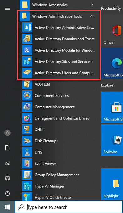Open Active Directory Sites and Services icon
Viewport: 123px width, 213px height.
click(x=27, y=62)
